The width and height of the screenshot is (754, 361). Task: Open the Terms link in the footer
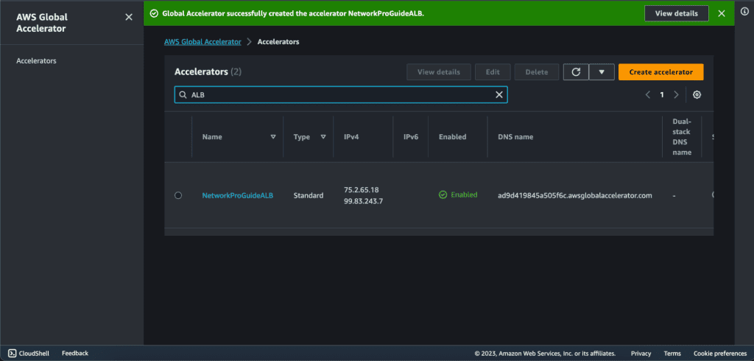pos(672,354)
